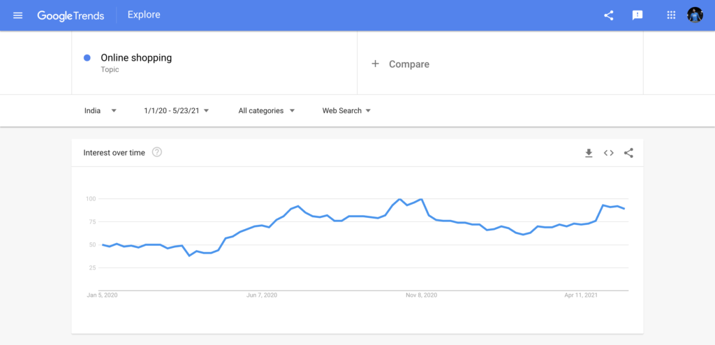This screenshot has width=715, height=345.
Task: Select the Explore header label
Action: 144,15
